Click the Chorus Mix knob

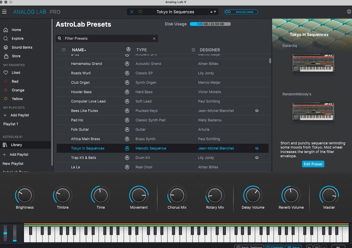pyautogui.click(x=177, y=195)
